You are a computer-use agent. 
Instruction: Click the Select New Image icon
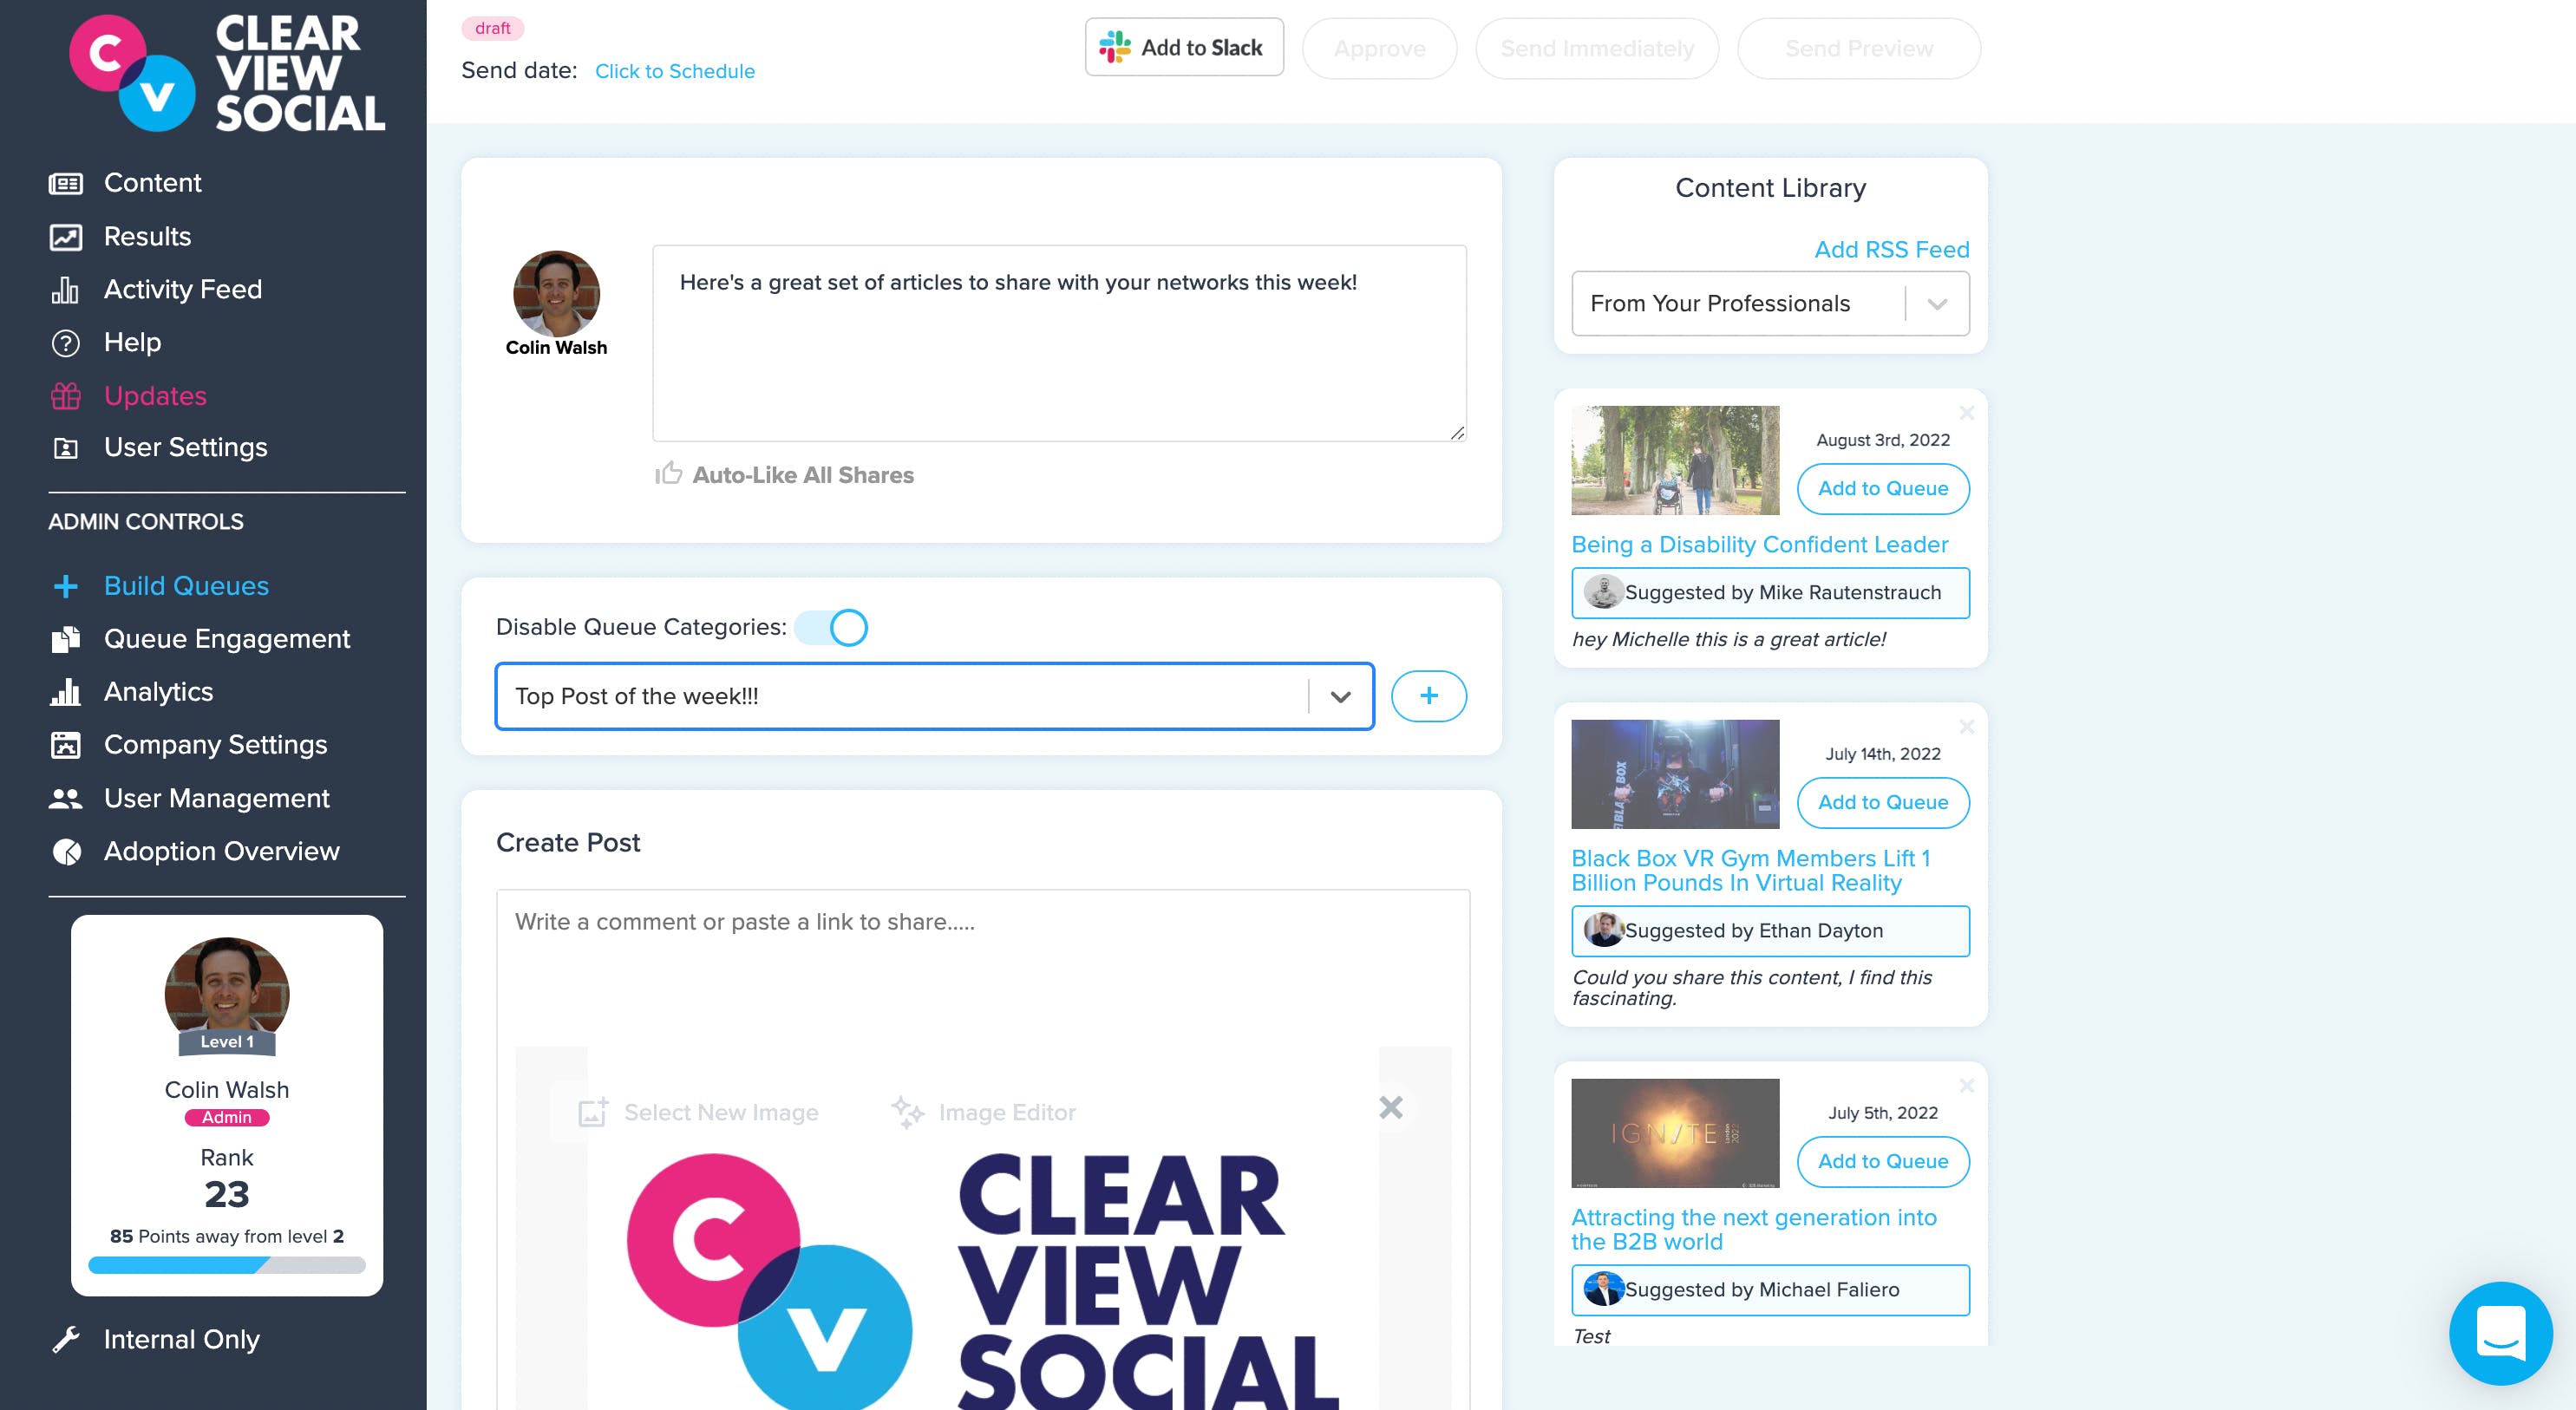click(593, 1112)
